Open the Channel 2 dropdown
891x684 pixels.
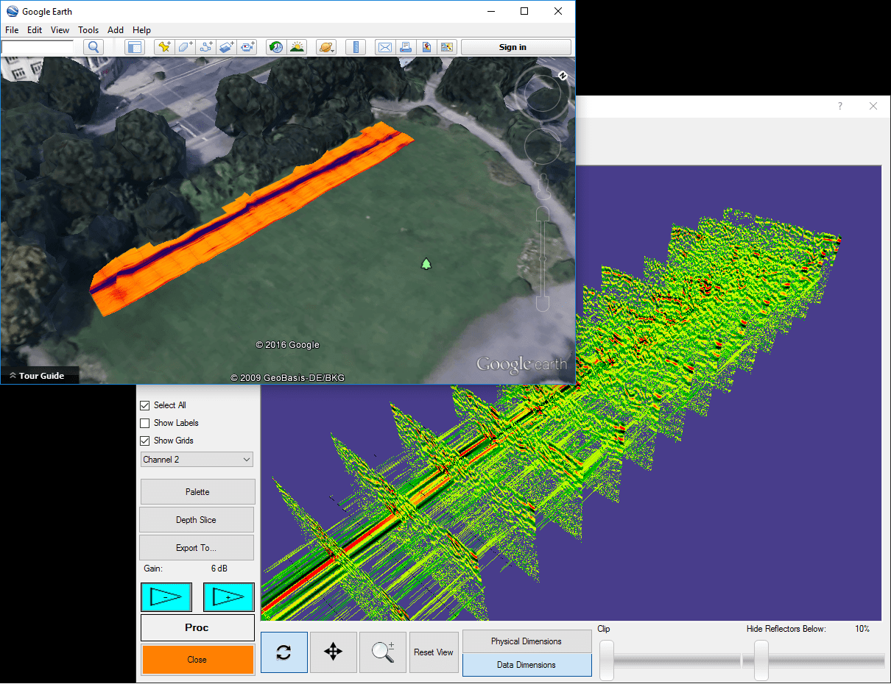click(197, 459)
